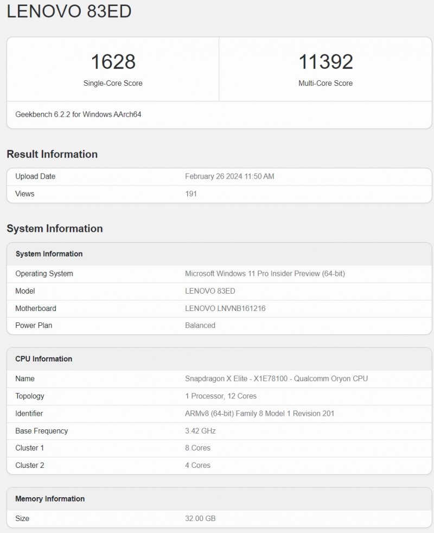Click the Balanced power plan value

coord(200,326)
